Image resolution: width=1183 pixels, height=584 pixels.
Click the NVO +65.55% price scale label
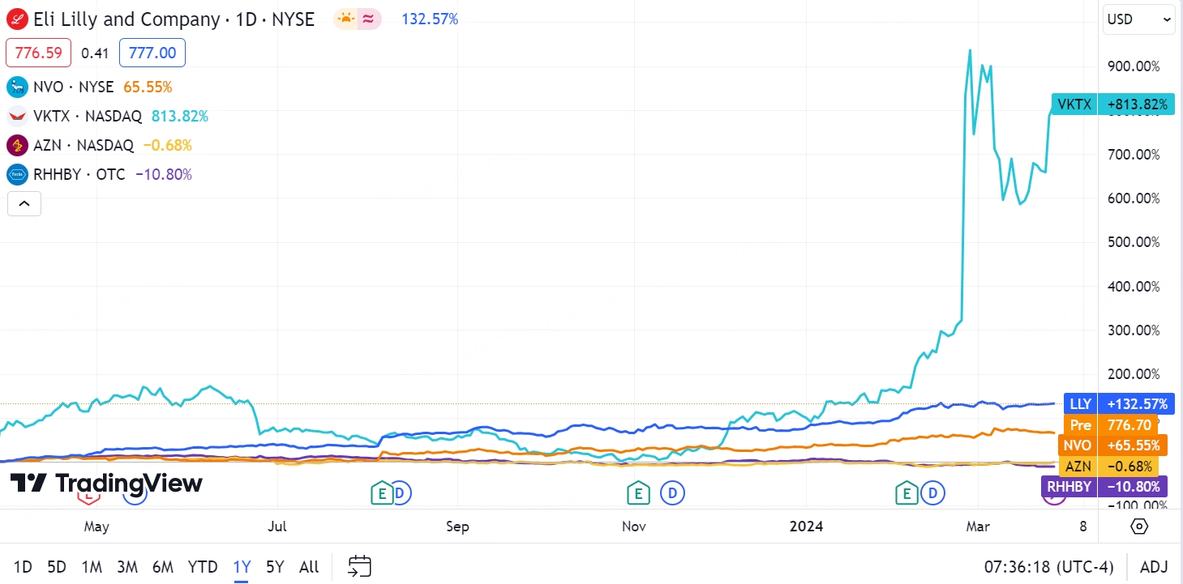pos(1112,445)
